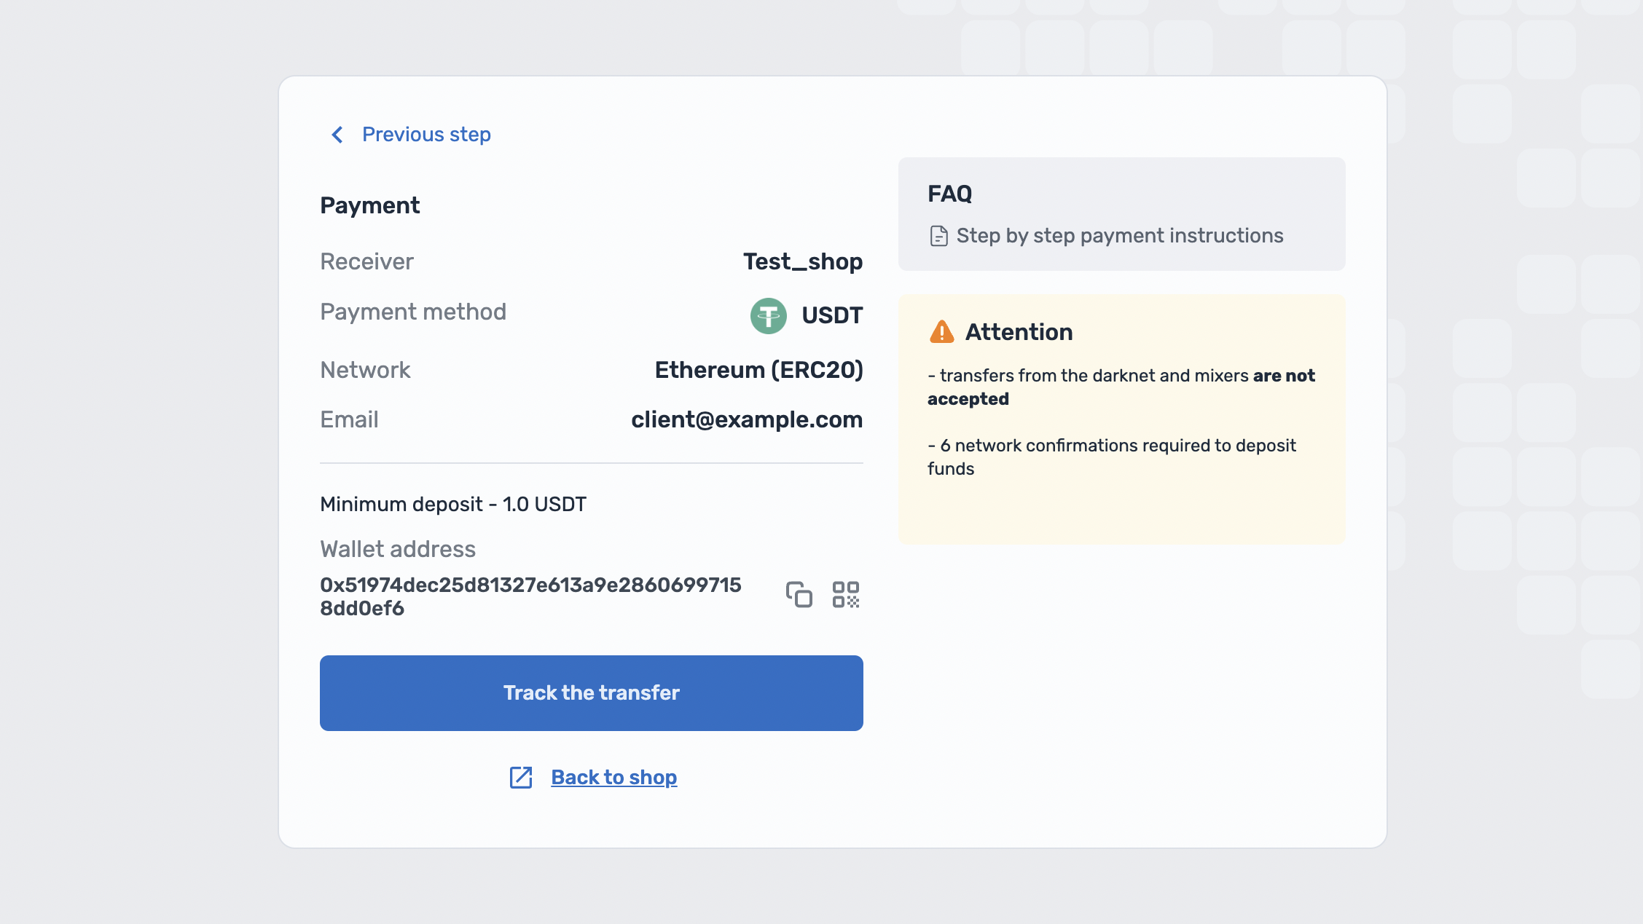Click the Ethereum (ERC20) network value
The height and width of the screenshot is (924, 1643).
[x=758, y=370]
